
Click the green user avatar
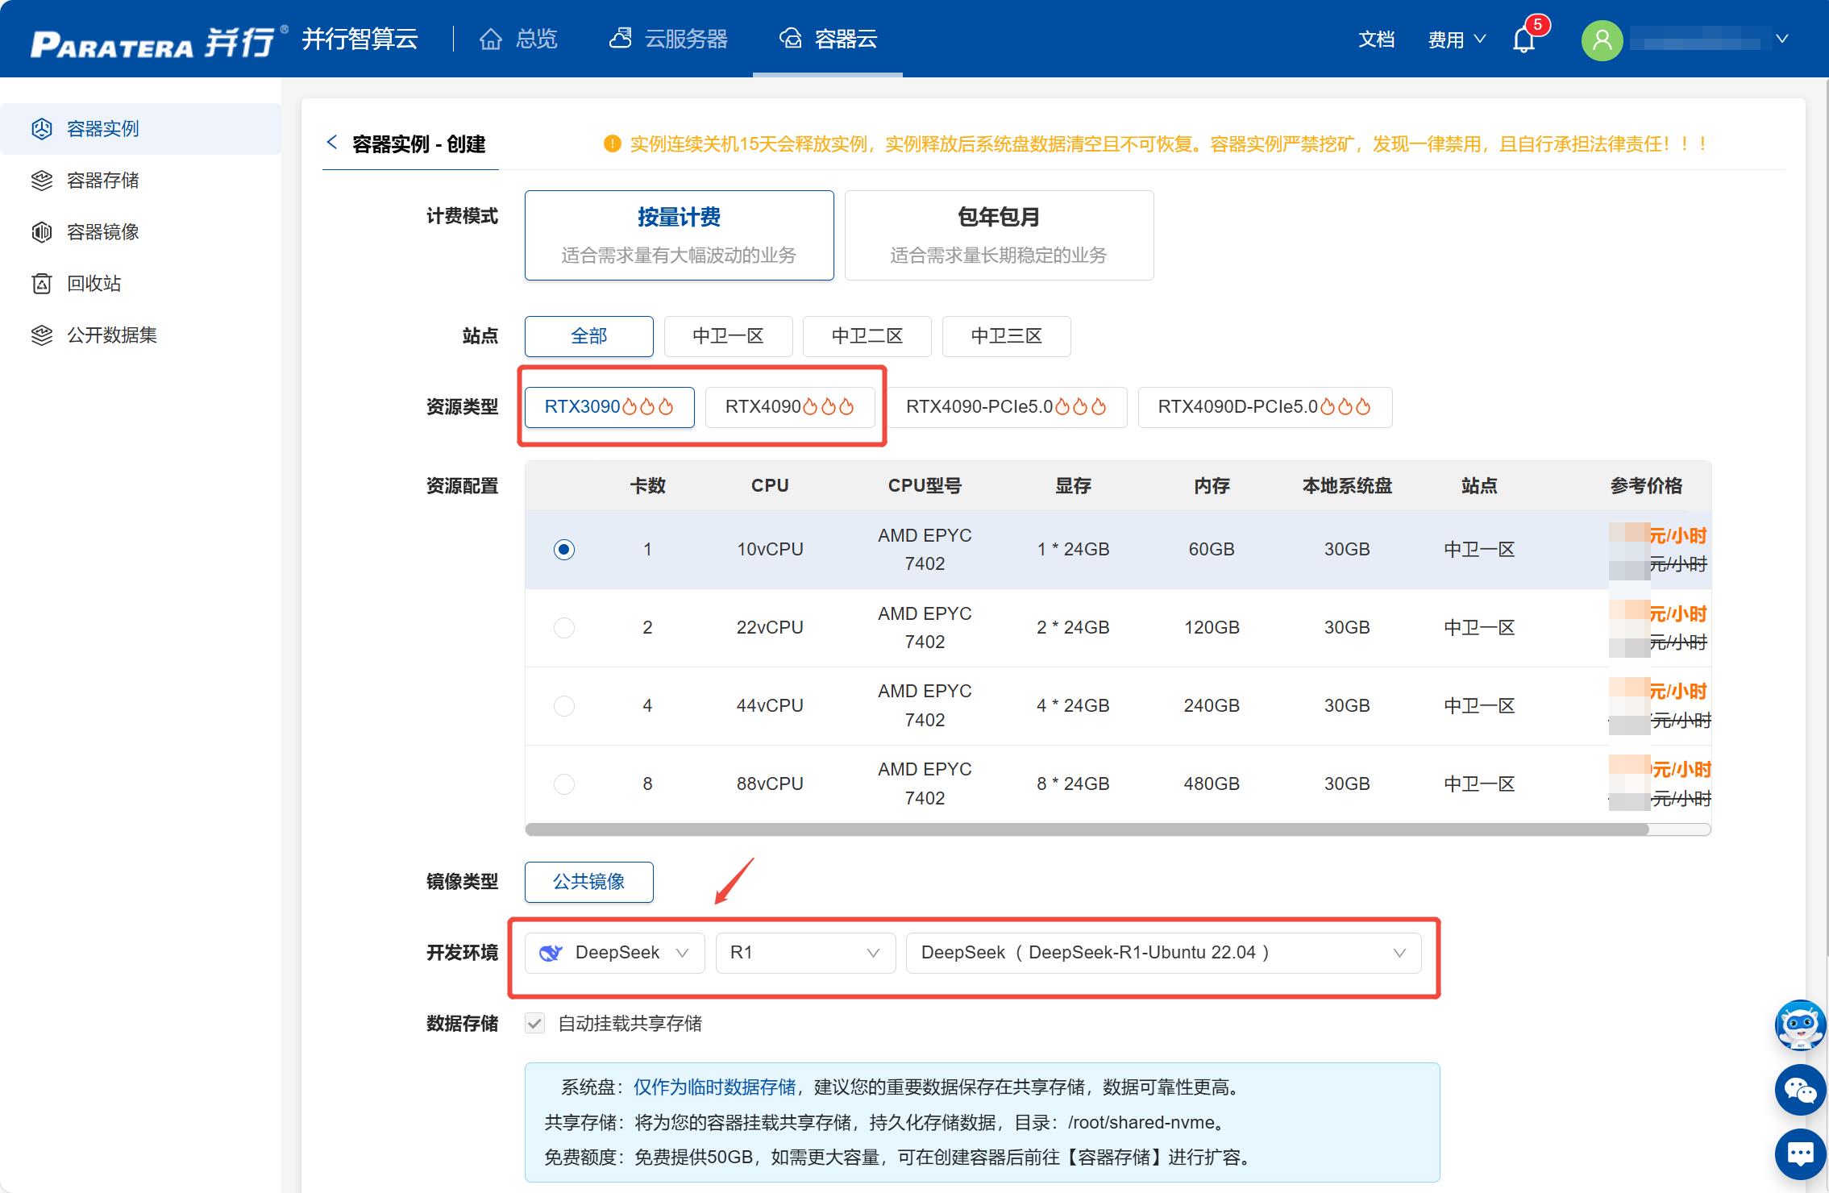click(1602, 39)
